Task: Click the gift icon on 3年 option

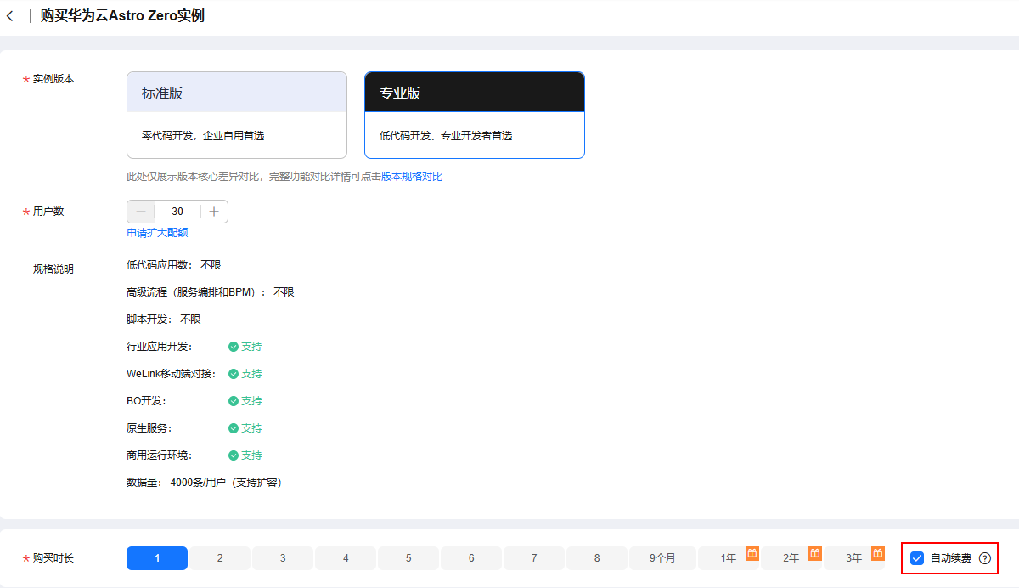Action: [877, 553]
